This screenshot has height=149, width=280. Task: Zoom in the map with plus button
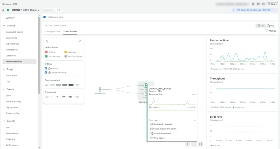point(187,144)
